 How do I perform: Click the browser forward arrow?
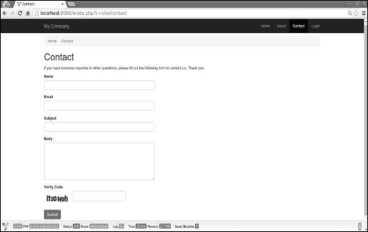[12, 13]
